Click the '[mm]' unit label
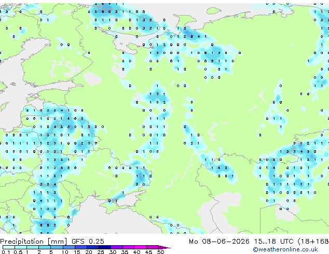The image size is (329, 254). click(57, 242)
